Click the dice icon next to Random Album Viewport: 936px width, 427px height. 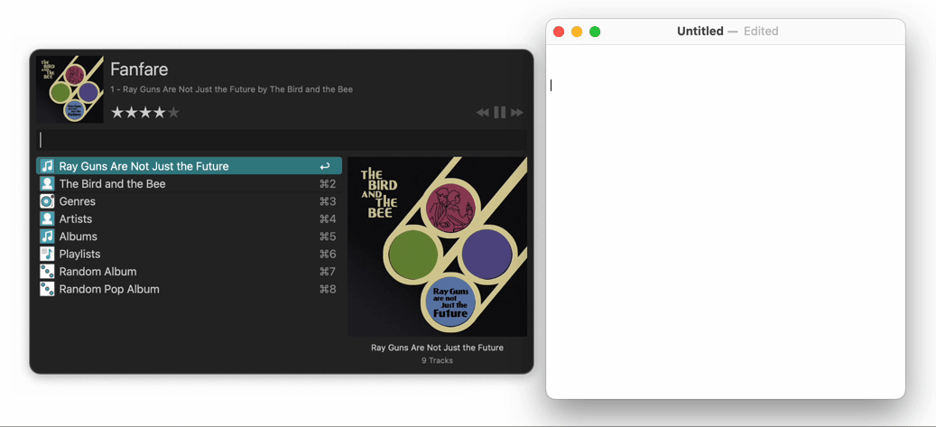tap(47, 272)
